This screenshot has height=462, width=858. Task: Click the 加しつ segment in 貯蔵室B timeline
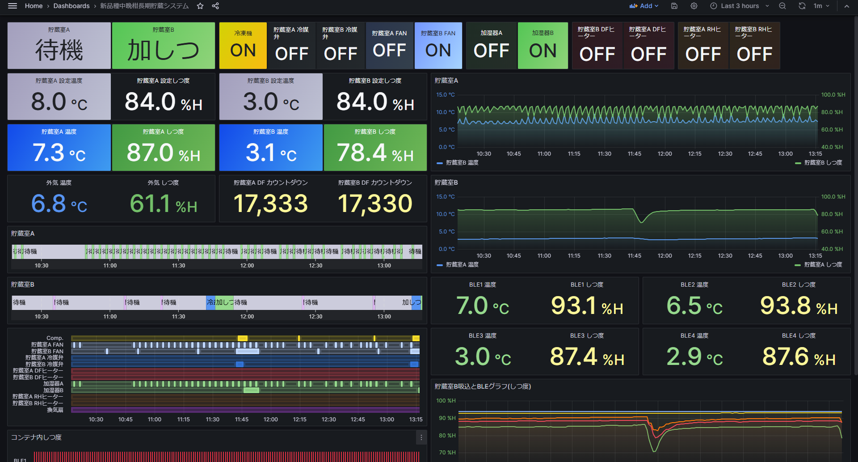224,302
